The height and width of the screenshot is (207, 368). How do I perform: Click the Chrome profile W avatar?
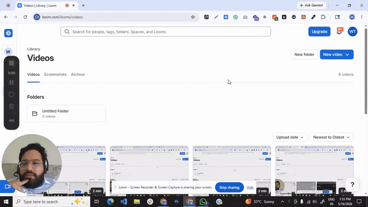352,17
